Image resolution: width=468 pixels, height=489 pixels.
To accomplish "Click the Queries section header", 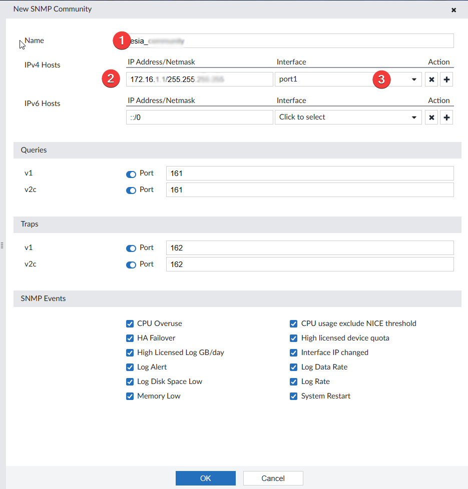I will [237, 150].
